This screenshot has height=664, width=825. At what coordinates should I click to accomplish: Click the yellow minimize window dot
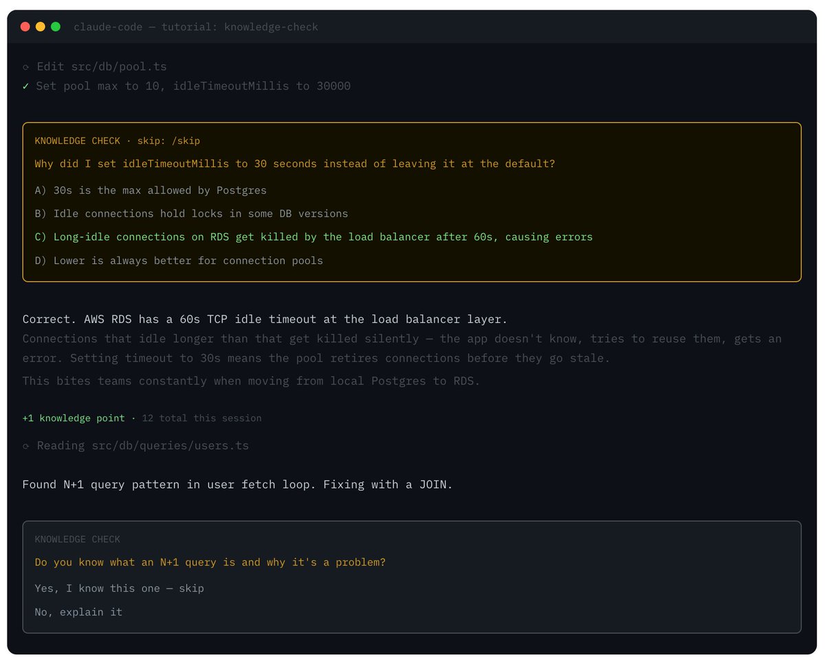(41, 27)
